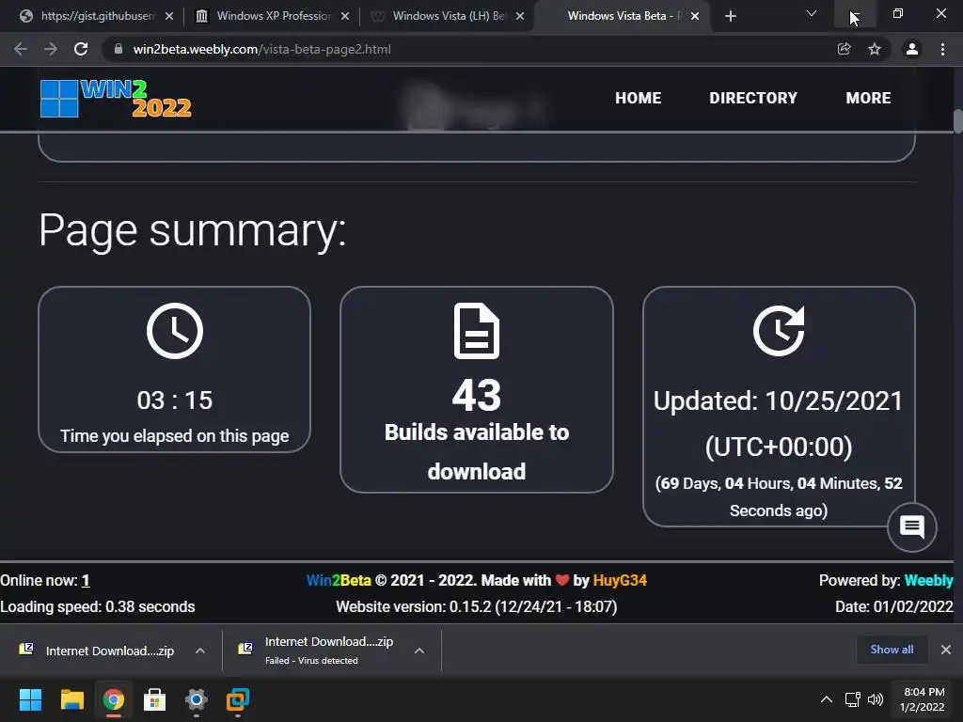Open first Internet Download zip item
The image size is (963, 722).
[98, 651]
